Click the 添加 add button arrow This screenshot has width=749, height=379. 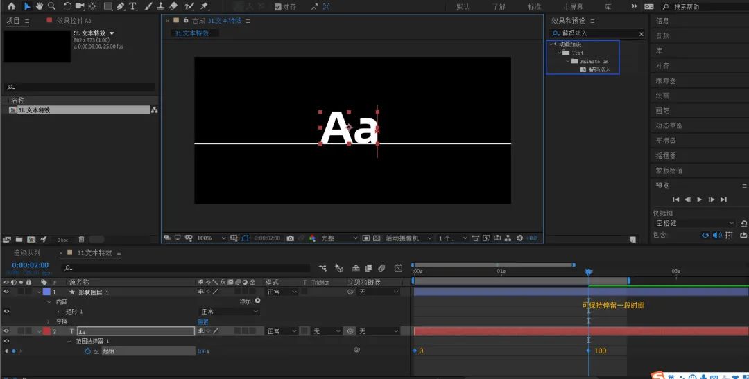click(258, 301)
